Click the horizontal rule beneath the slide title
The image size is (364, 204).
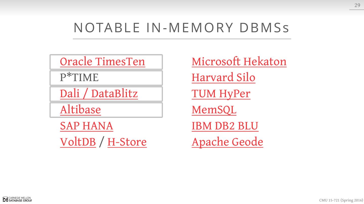[182, 39]
